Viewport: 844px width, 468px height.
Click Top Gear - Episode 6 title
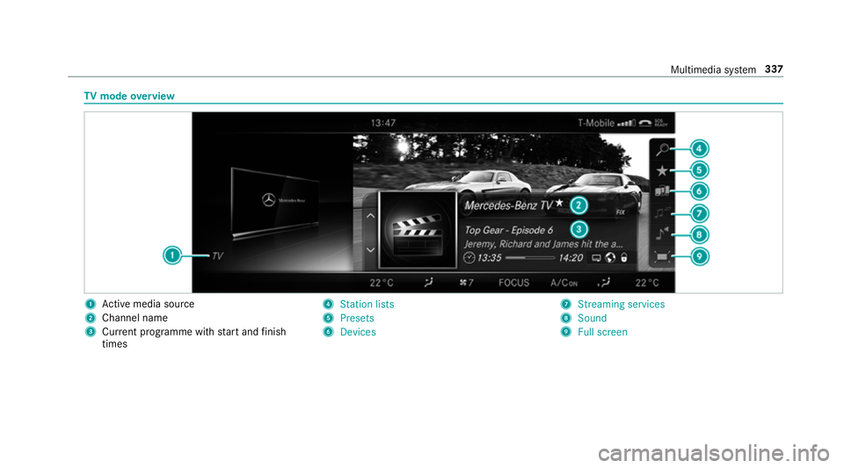509,230
